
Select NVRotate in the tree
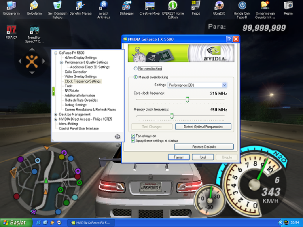click(72, 91)
